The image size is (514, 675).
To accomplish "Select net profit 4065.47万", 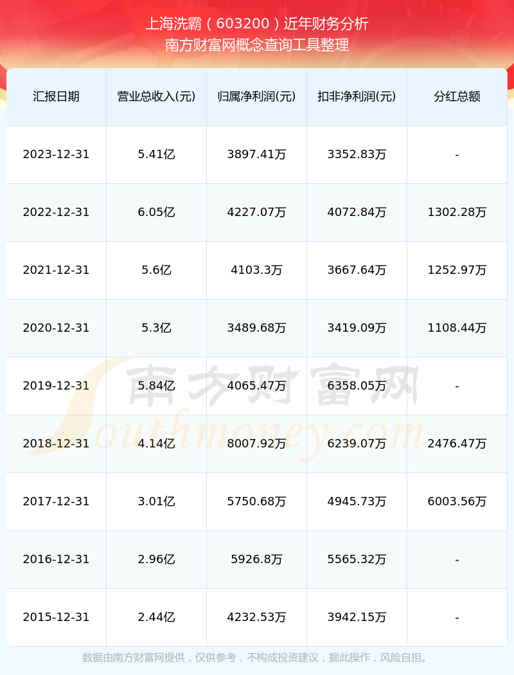I will coord(257,386).
